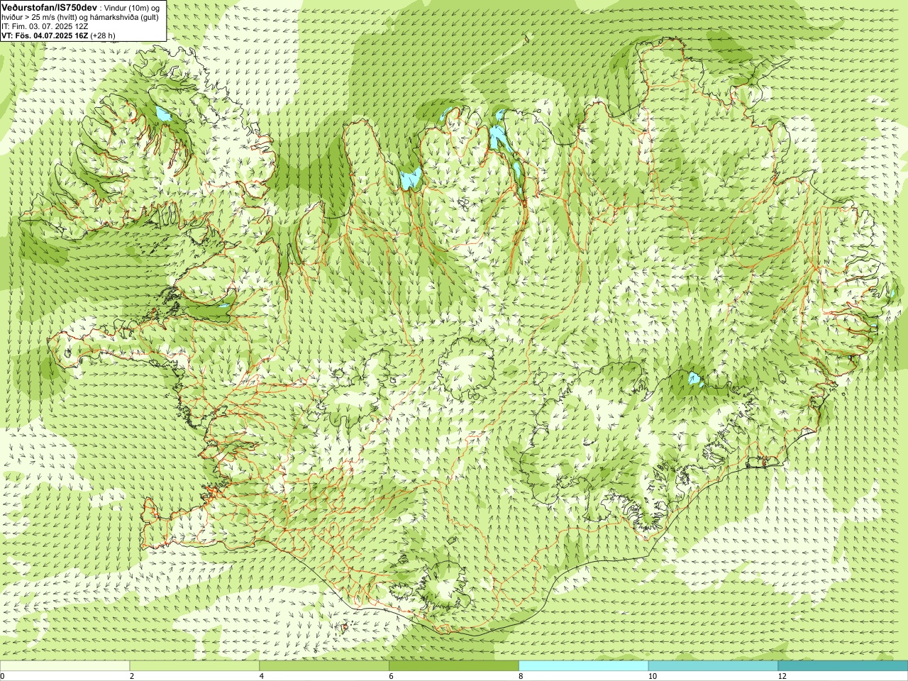Click the 4–6 m/s medium green legend swatch
908x681 pixels.
point(324,666)
